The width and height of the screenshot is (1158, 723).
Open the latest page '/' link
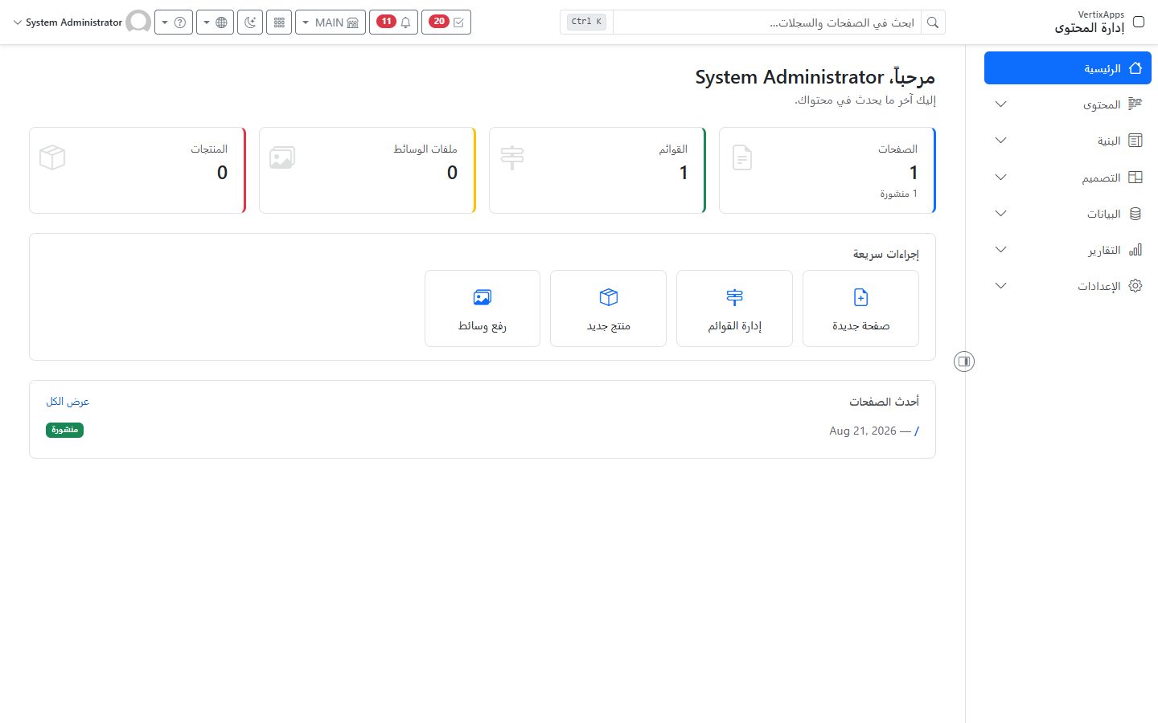click(917, 431)
